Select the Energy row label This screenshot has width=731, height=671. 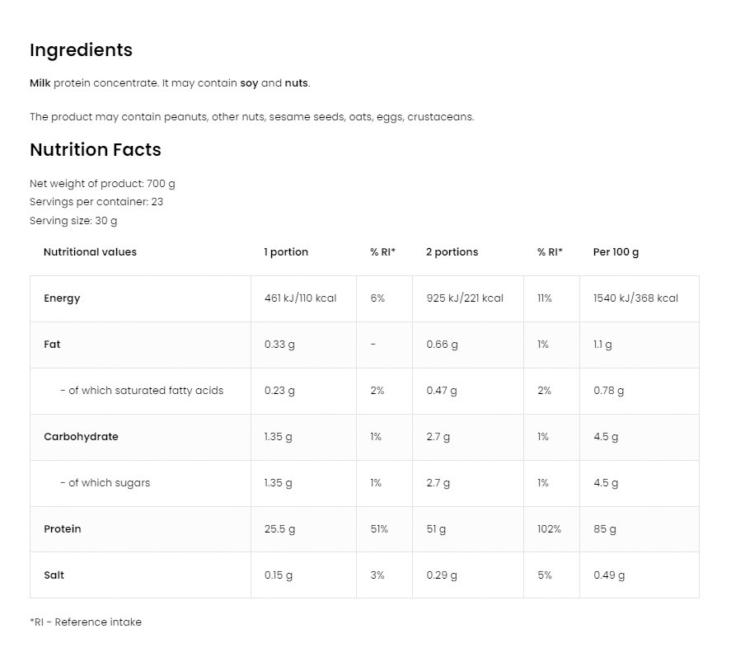(62, 298)
